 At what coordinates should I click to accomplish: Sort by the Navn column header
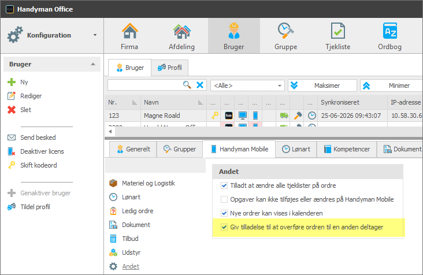tap(173, 102)
